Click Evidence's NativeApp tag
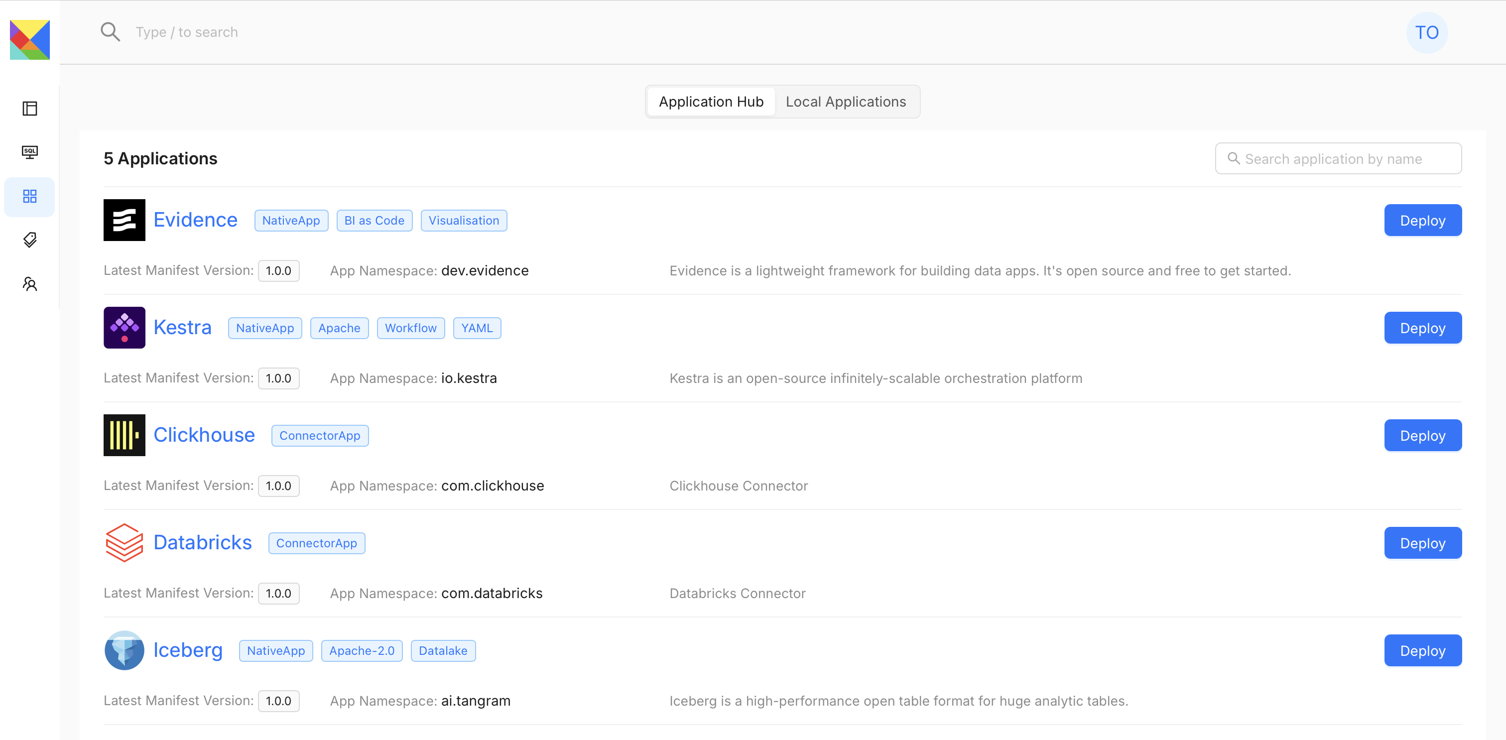Image resolution: width=1506 pixels, height=740 pixels. tap(290, 221)
